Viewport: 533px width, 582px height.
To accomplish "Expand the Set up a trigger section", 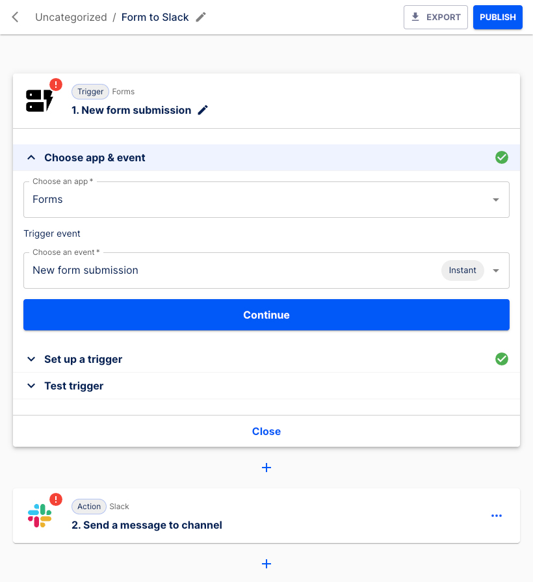I will point(31,359).
